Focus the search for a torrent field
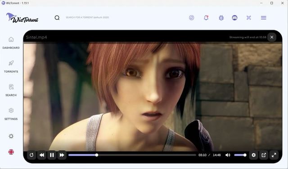The height and width of the screenshot is (169, 288). coord(87,17)
